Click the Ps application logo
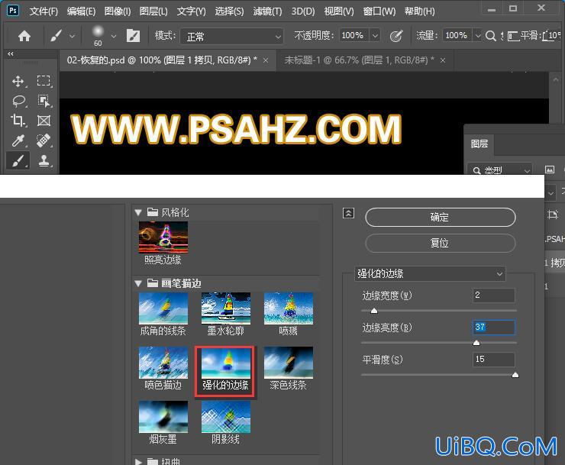 tap(13, 10)
